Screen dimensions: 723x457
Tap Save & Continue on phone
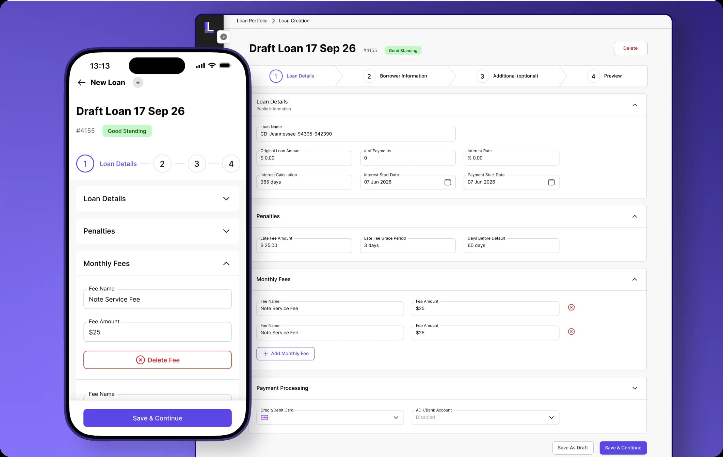click(x=158, y=418)
